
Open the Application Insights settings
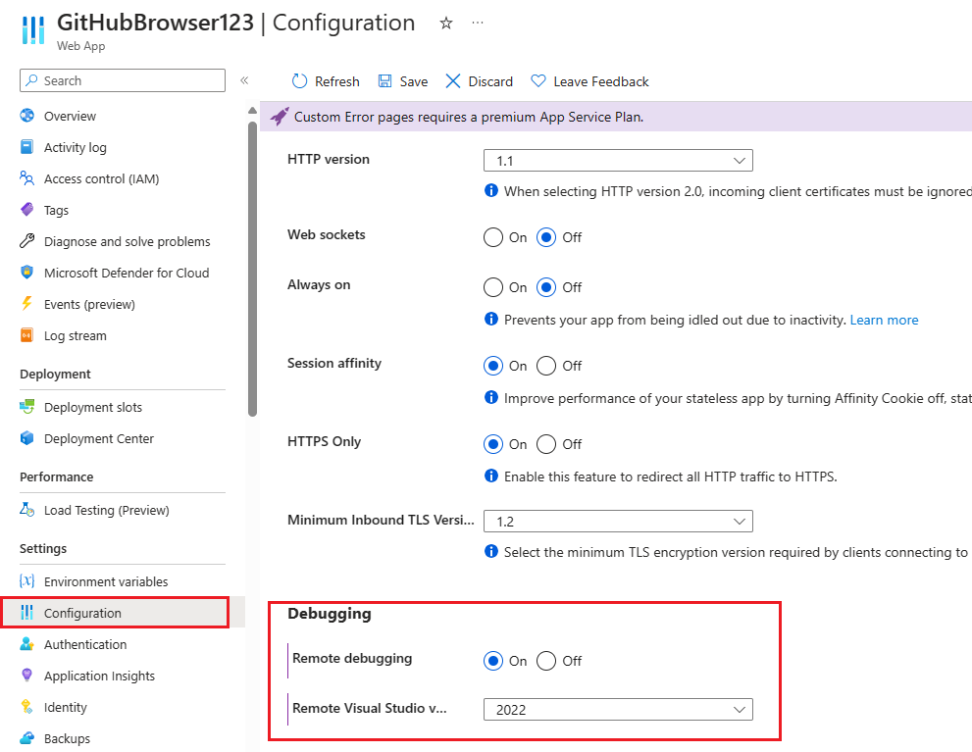(x=99, y=676)
